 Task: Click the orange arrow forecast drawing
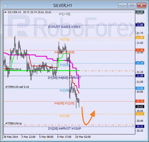tap(88, 116)
